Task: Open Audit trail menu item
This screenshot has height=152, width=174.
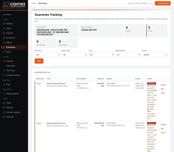Action: (14, 117)
